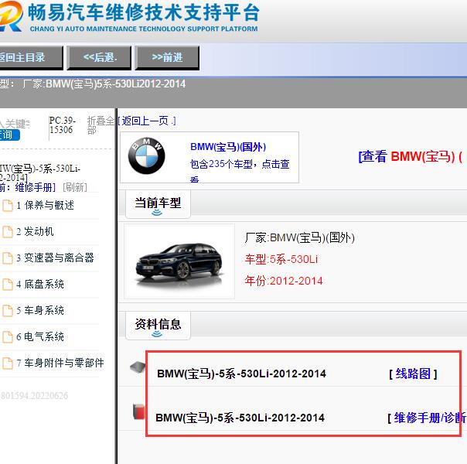Open BMW(宝马)(国外) brand link
467x464 pixels.
pyautogui.click(x=228, y=147)
